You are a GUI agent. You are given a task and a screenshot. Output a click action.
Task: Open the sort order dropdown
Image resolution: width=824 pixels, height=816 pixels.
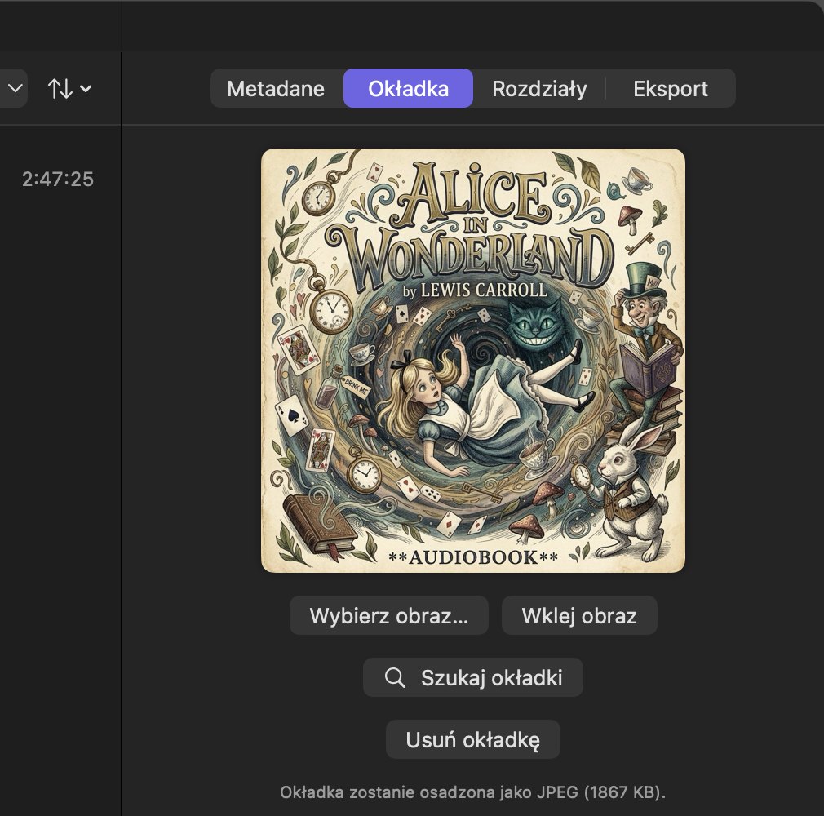click(x=69, y=88)
